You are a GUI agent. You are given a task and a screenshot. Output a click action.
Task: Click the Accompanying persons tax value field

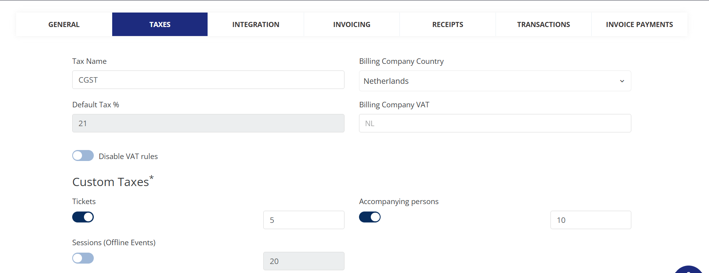coord(591,220)
